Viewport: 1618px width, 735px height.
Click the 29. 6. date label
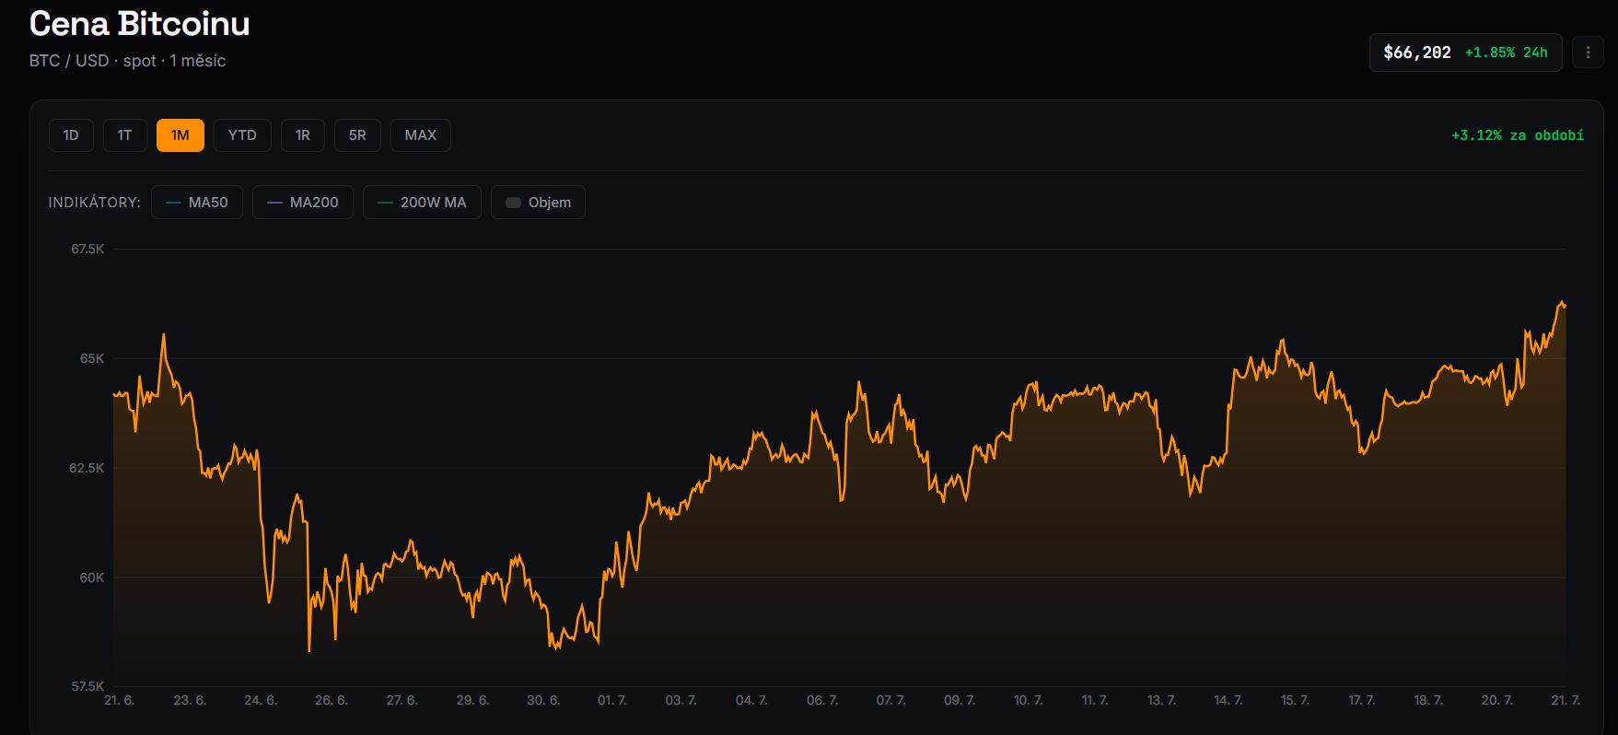[x=472, y=700]
